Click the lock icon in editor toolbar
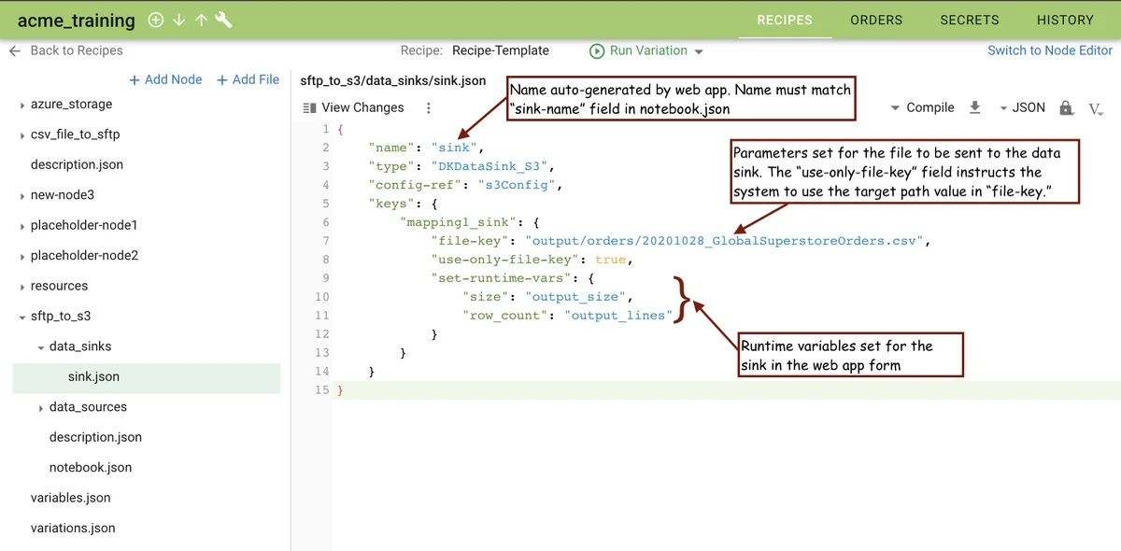 click(1066, 107)
